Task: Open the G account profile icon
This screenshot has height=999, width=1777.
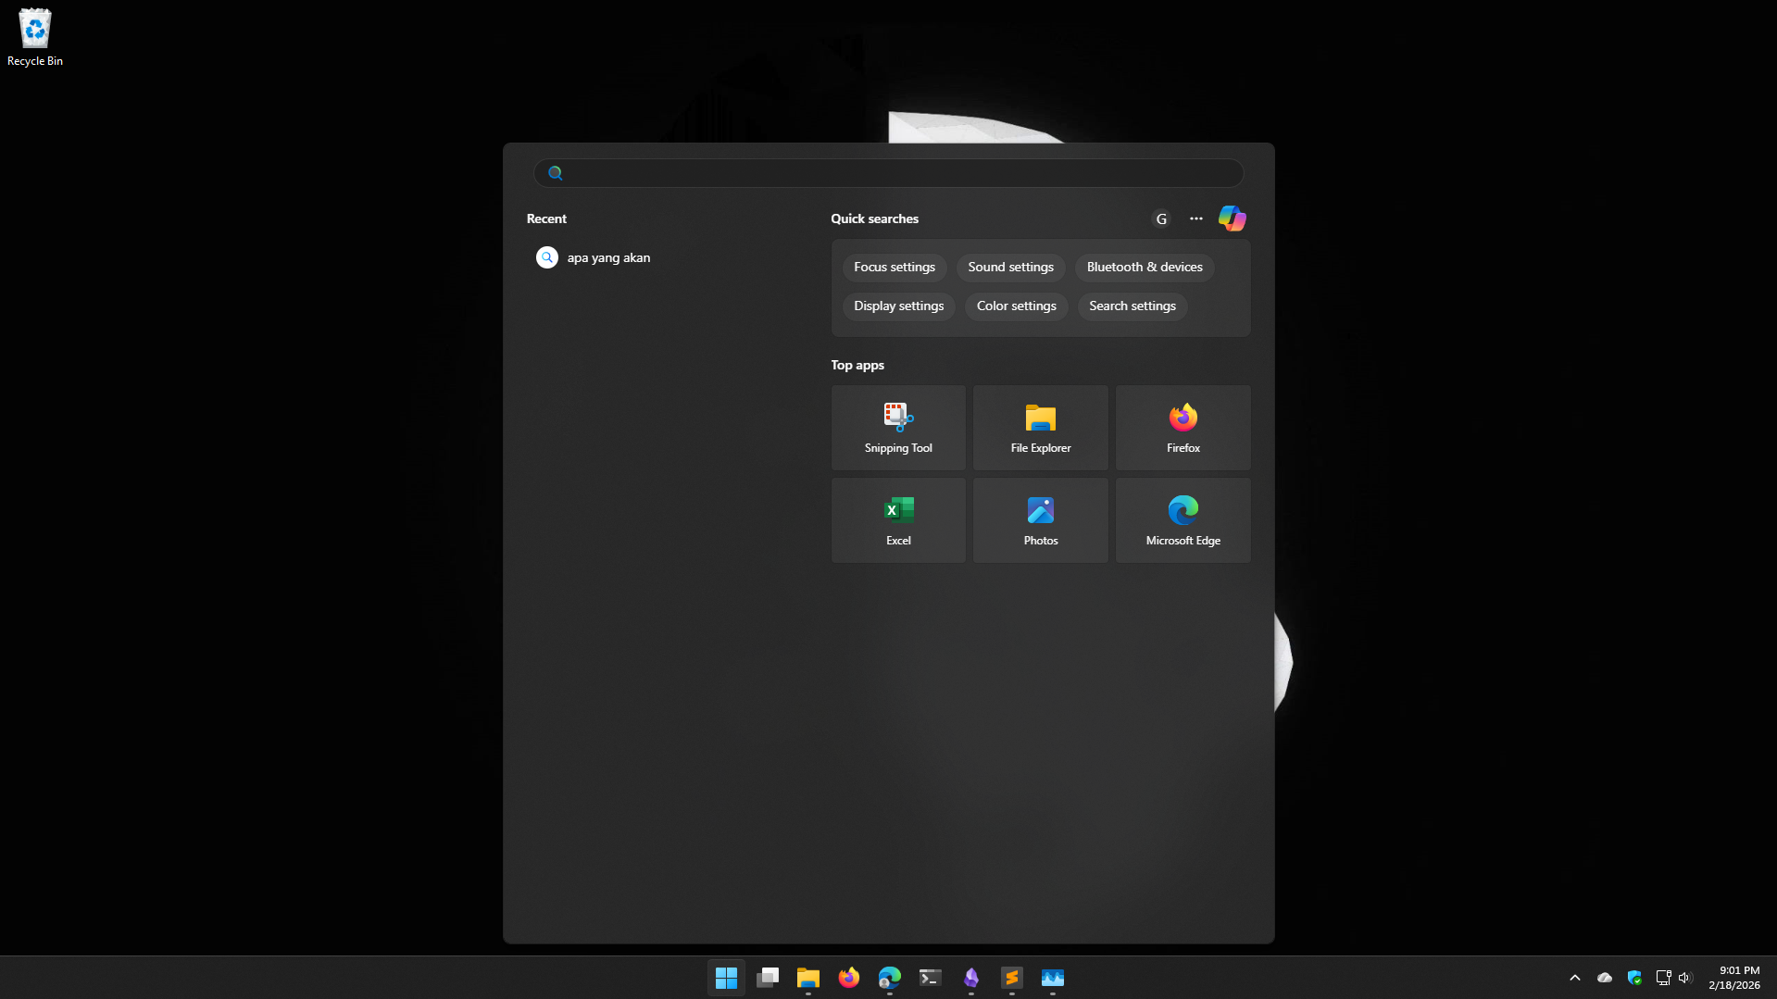Action: click(1161, 219)
